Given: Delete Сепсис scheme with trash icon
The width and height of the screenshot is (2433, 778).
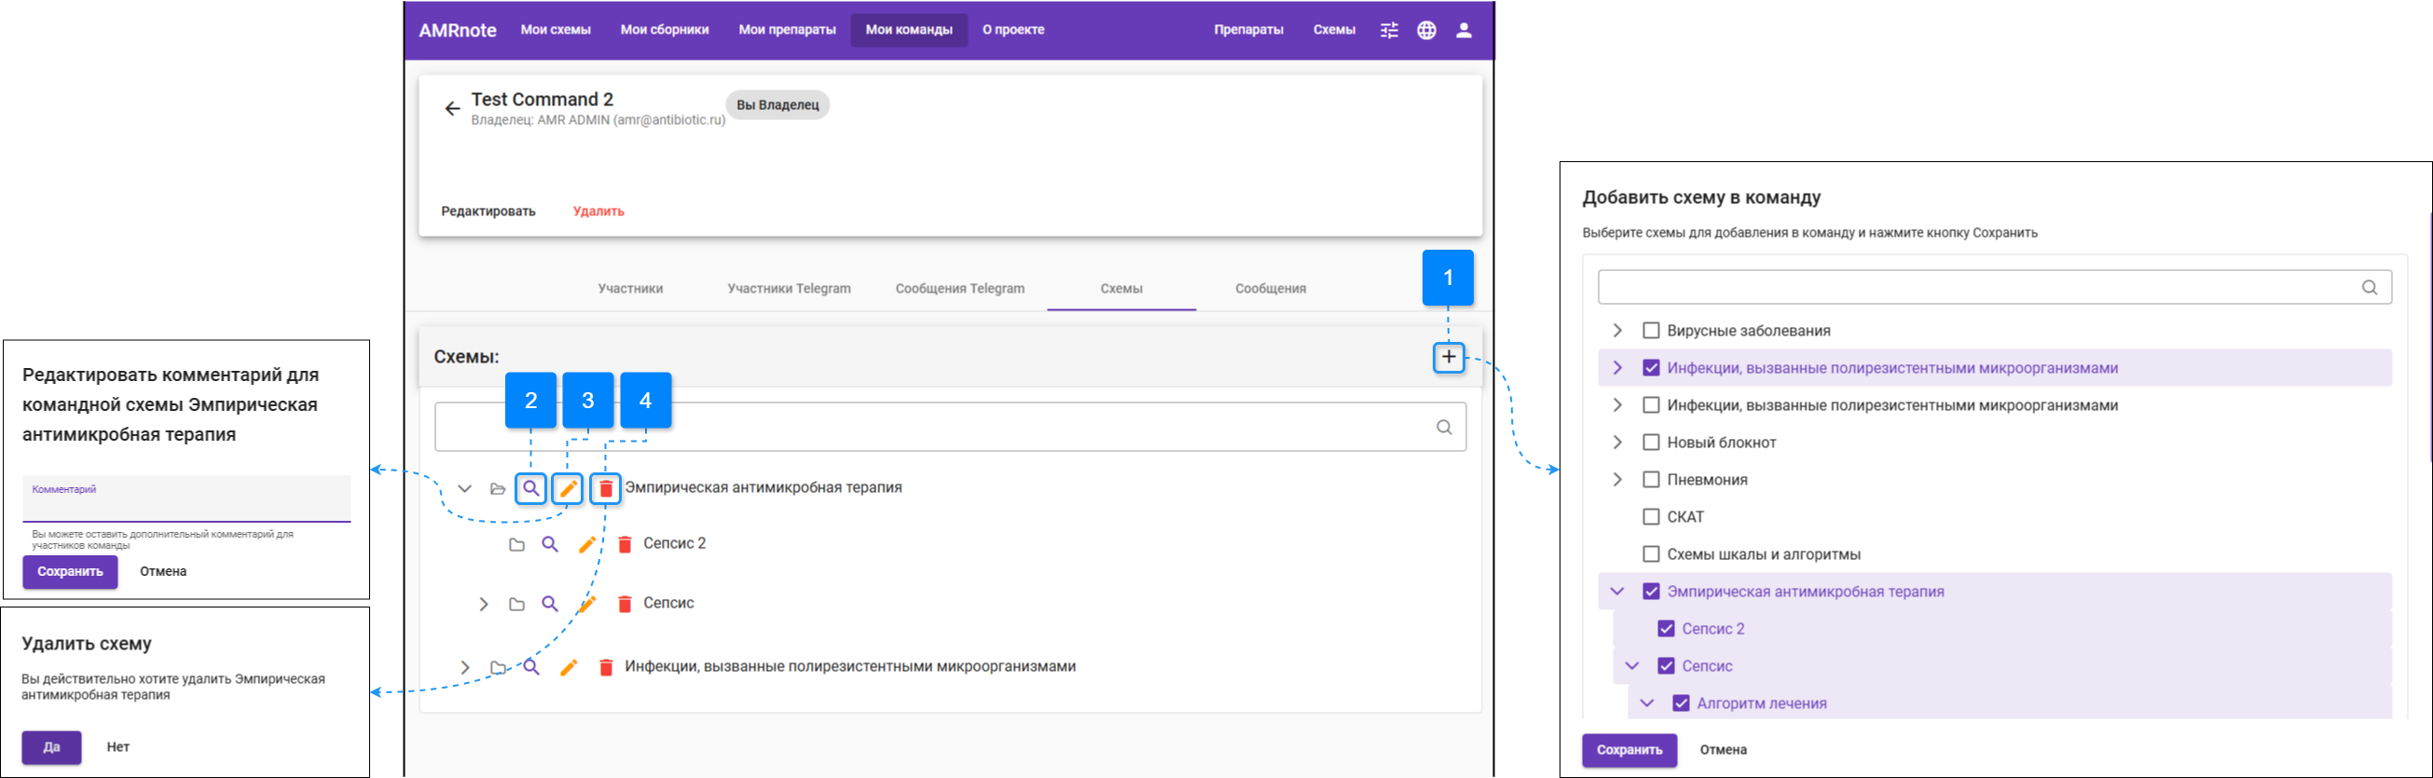Looking at the screenshot, I should [625, 604].
